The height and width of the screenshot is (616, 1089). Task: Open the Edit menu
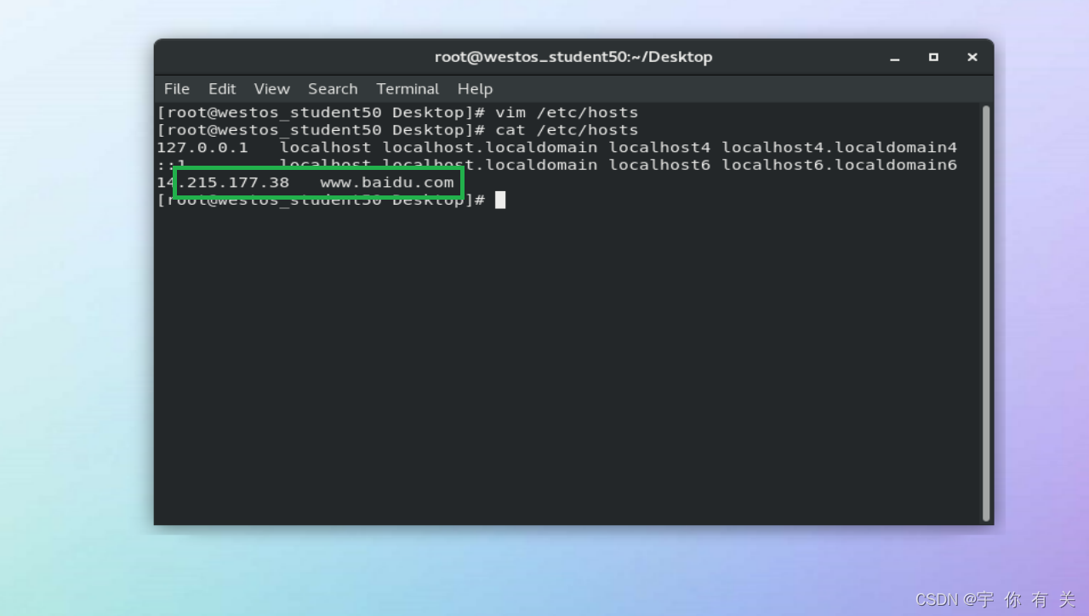coord(222,88)
